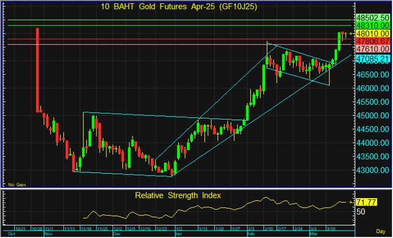
Task: Select the tall red candle in late October
Action: [x=38, y=68]
